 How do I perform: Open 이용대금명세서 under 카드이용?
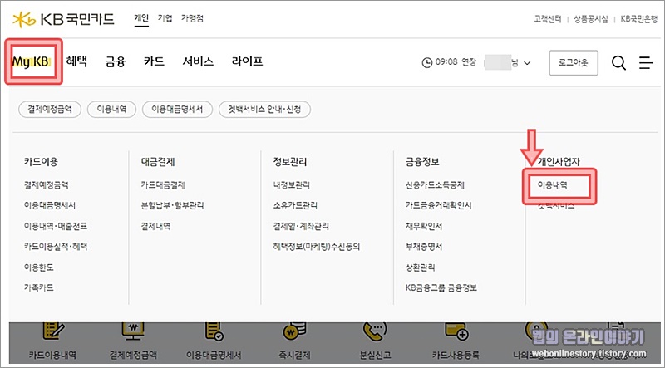click(x=50, y=206)
